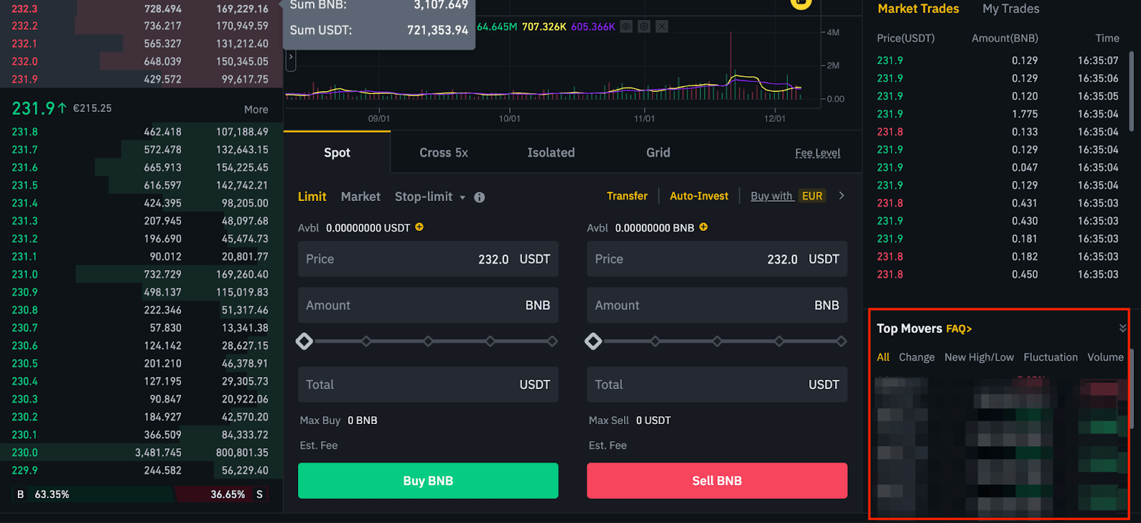Switch to the My Trades tab
The width and height of the screenshot is (1141, 523).
(x=1011, y=9)
